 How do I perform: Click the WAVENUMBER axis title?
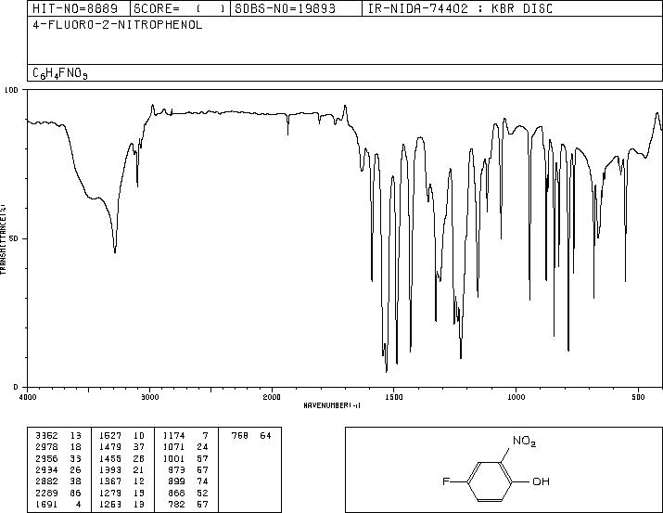332,405
